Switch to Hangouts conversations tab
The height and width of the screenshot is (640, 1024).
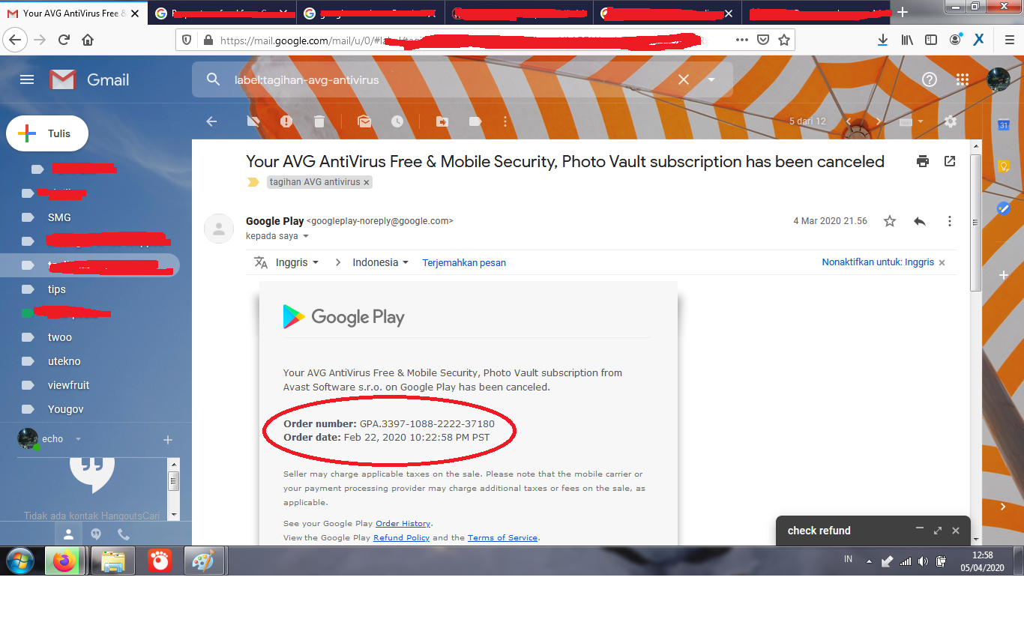point(96,534)
